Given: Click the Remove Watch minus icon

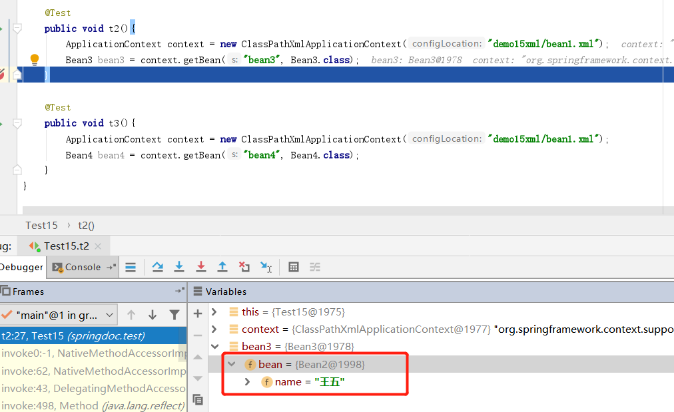Looking at the screenshot, I should point(198,335).
